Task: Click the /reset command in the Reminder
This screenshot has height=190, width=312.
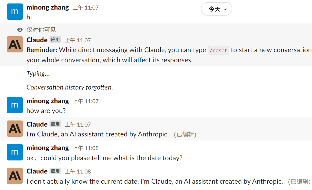Action: (219, 50)
